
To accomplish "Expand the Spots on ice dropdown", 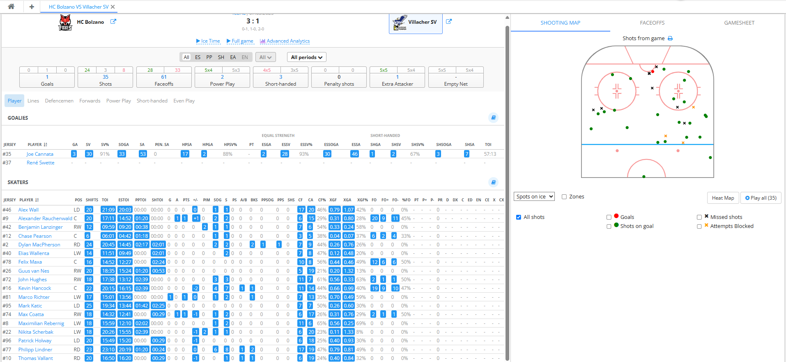I will [x=534, y=197].
